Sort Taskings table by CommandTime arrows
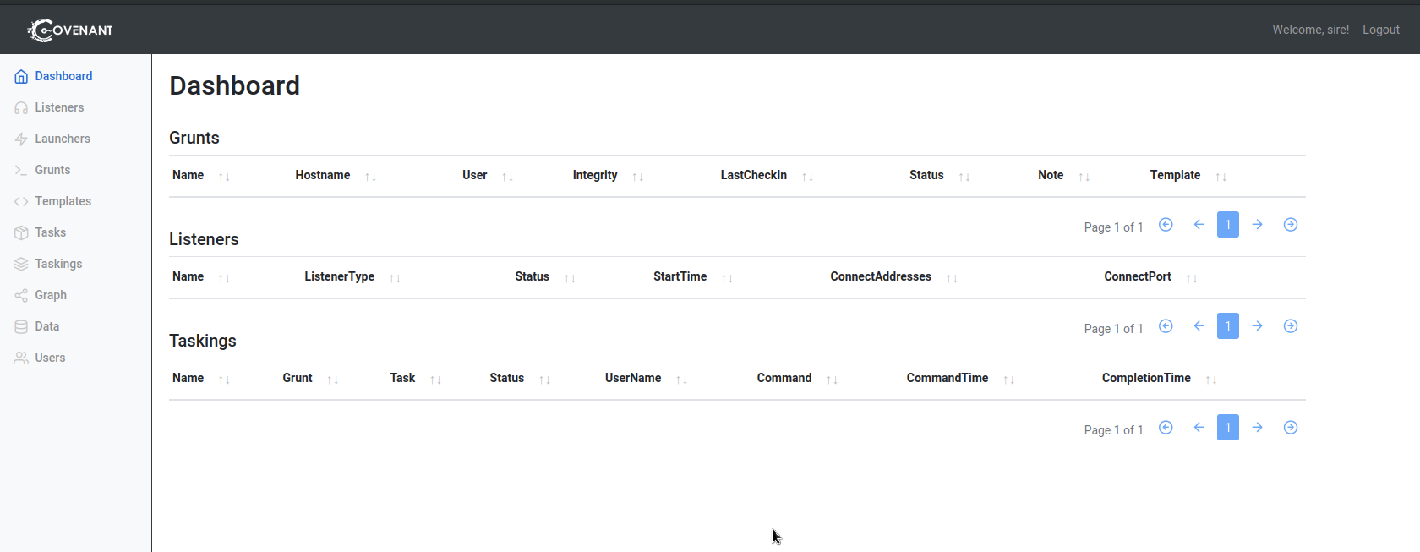1420x552 pixels. click(1009, 380)
